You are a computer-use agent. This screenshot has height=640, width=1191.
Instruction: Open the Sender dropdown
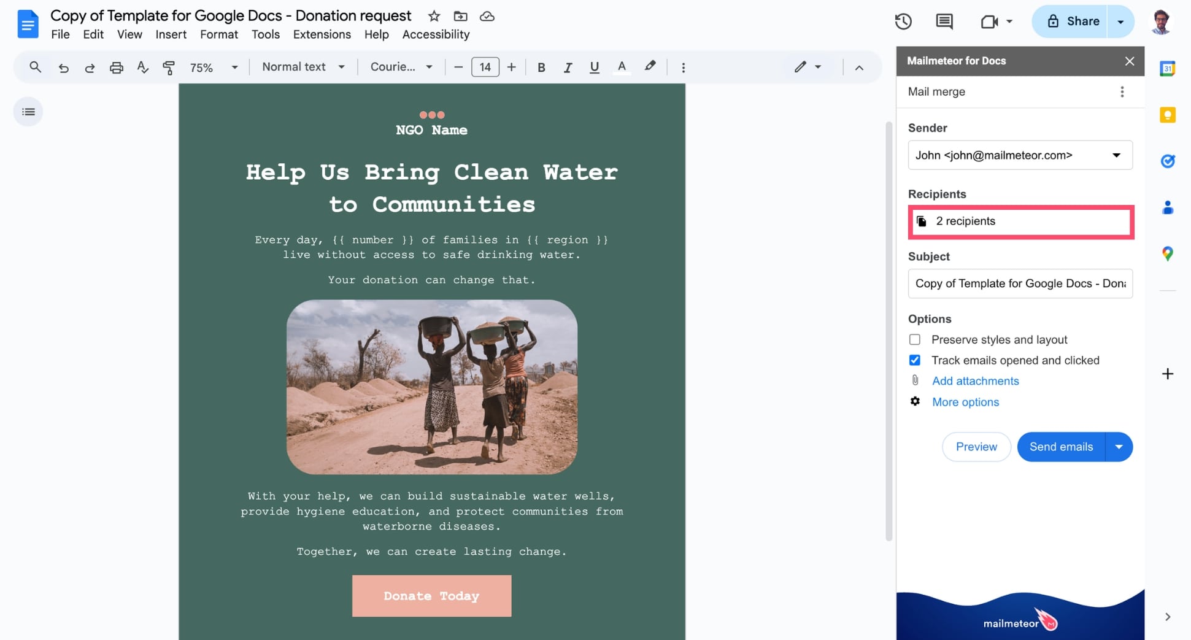click(x=1116, y=155)
